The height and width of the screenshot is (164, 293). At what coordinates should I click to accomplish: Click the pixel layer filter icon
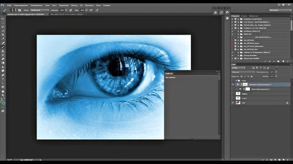(x=253, y=68)
